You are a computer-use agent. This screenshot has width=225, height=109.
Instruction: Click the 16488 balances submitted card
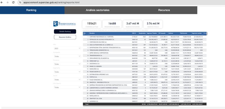coord(112,24)
